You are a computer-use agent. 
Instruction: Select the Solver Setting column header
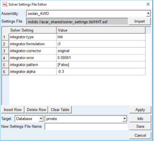33,30
